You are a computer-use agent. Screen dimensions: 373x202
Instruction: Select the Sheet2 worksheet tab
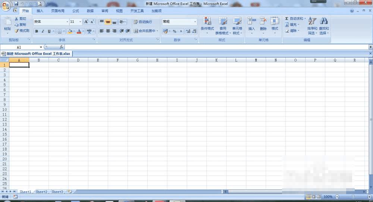coord(41,192)
